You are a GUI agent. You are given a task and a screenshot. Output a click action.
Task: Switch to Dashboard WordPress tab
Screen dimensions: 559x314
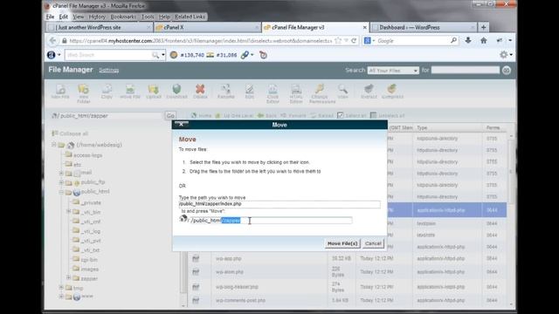point(424,27)
